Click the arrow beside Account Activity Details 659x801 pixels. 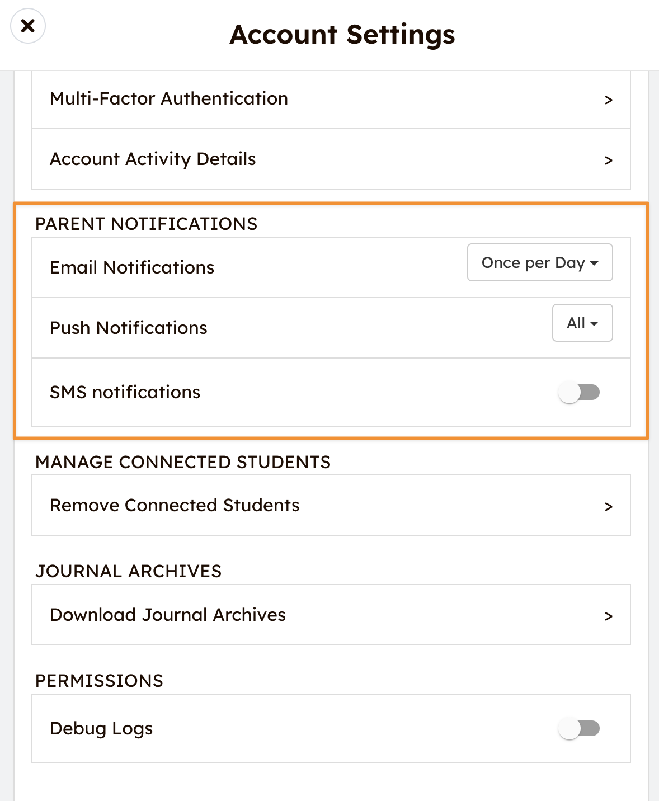609,161
